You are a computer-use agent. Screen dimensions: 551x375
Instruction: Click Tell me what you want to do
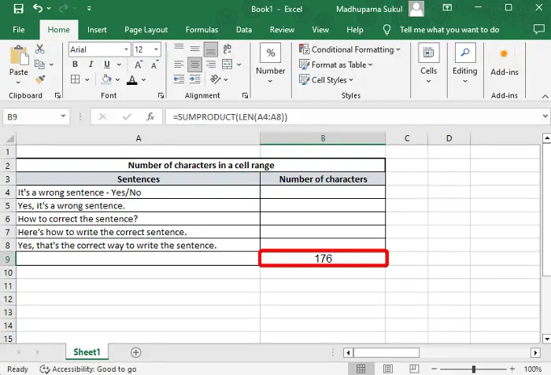pyautogui.click(x=449, y=30)
